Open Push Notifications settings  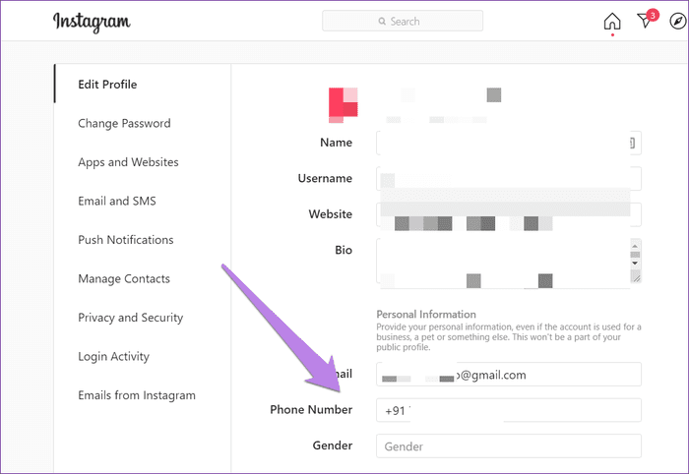coord(126,240)
